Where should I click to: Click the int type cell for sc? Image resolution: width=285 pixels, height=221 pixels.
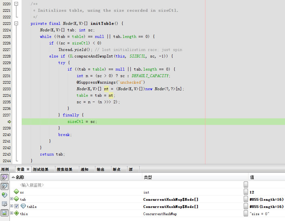coord(146,192)
